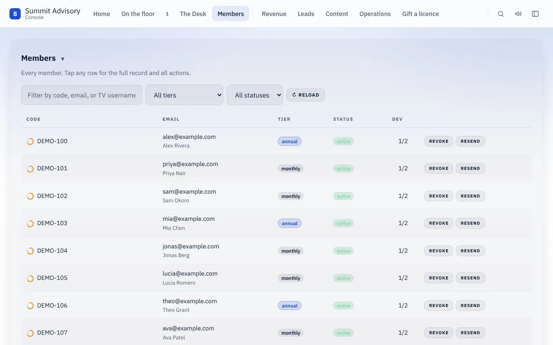Click the orange ring beside DEMO-100

click(x=30, y=141)
